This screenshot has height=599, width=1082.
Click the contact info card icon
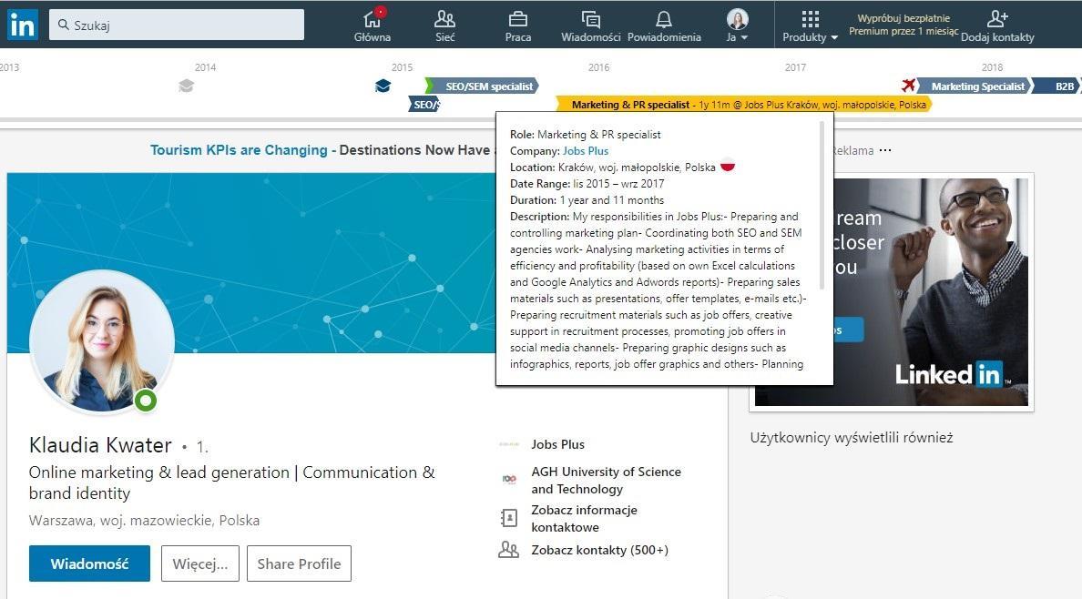coord(508,518)
